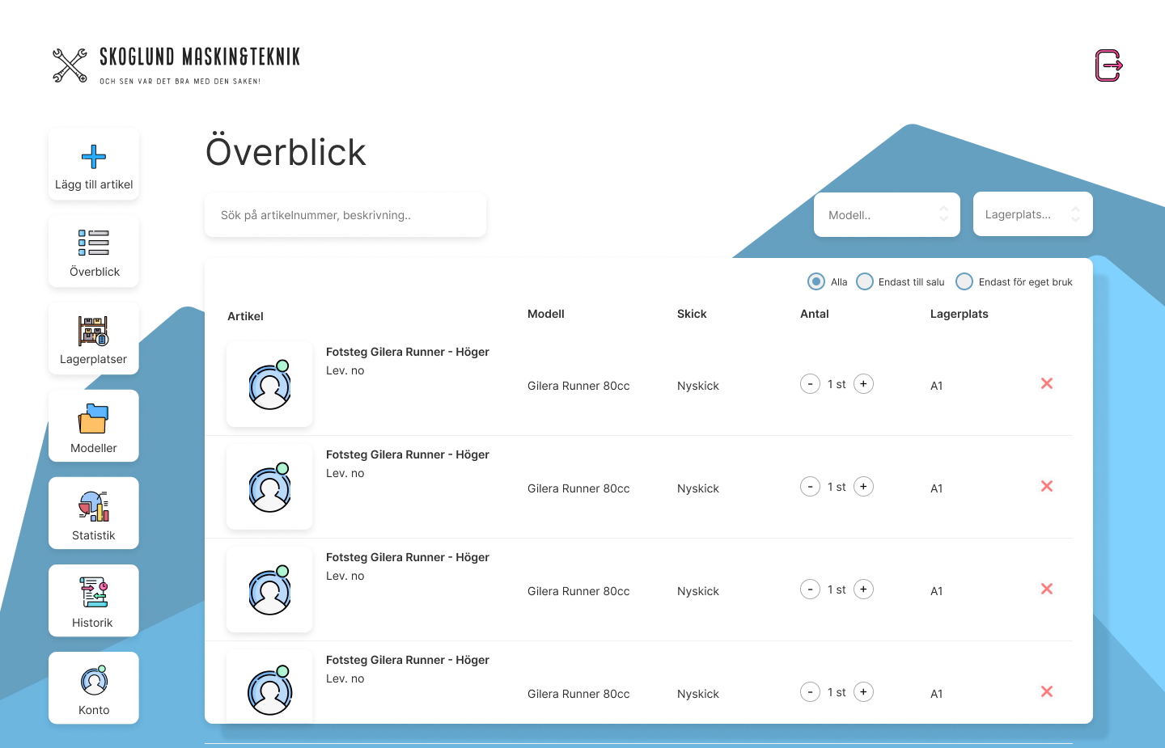Open third article thumbnail image

click(269, 590)
